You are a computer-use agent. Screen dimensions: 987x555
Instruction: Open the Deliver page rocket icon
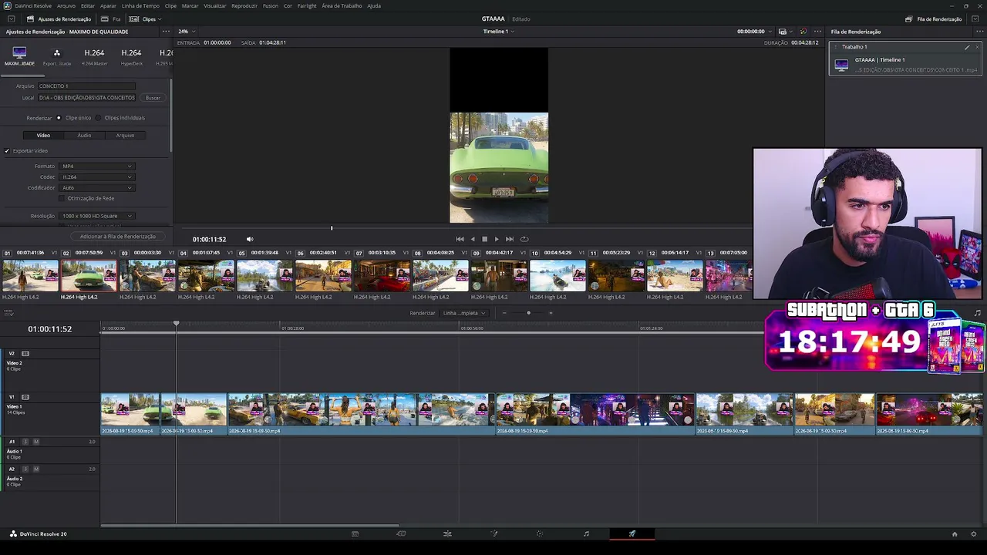(632, 533)
